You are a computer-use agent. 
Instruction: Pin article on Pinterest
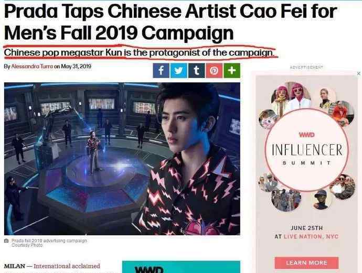click(214, 71)
